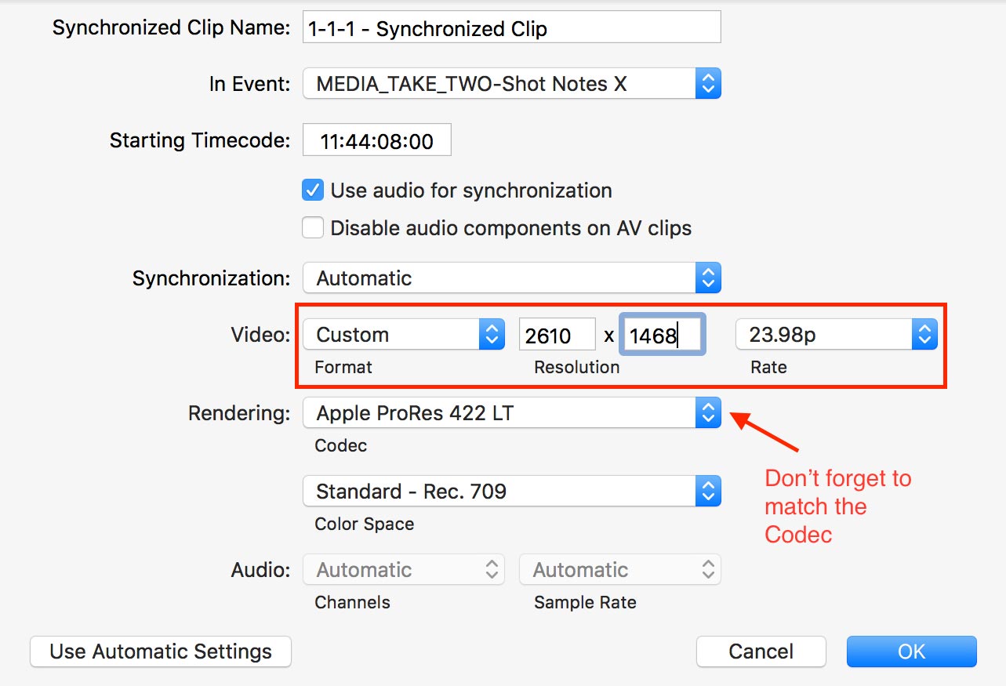Click the "Video:" label
This screenshot has height=686, width=1006.
click(260, 335)
